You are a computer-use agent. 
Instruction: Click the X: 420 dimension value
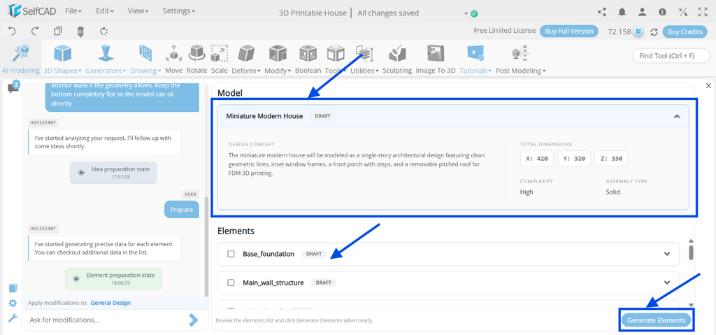point(537,159)
